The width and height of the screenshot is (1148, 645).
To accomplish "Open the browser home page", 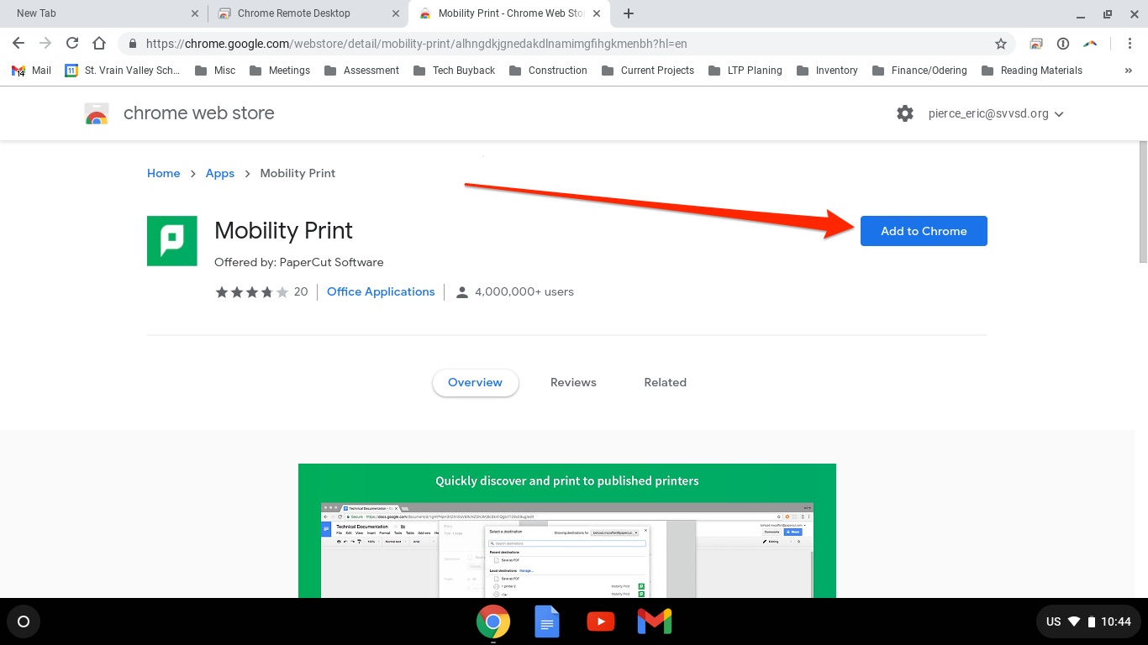I will coord(99,44).
